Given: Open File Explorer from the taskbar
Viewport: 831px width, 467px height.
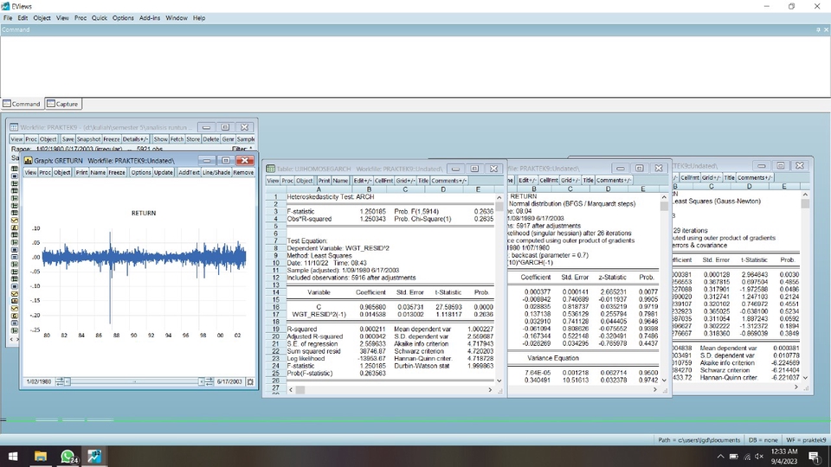Looking at the screenshot, I should (x=41, y=456).
